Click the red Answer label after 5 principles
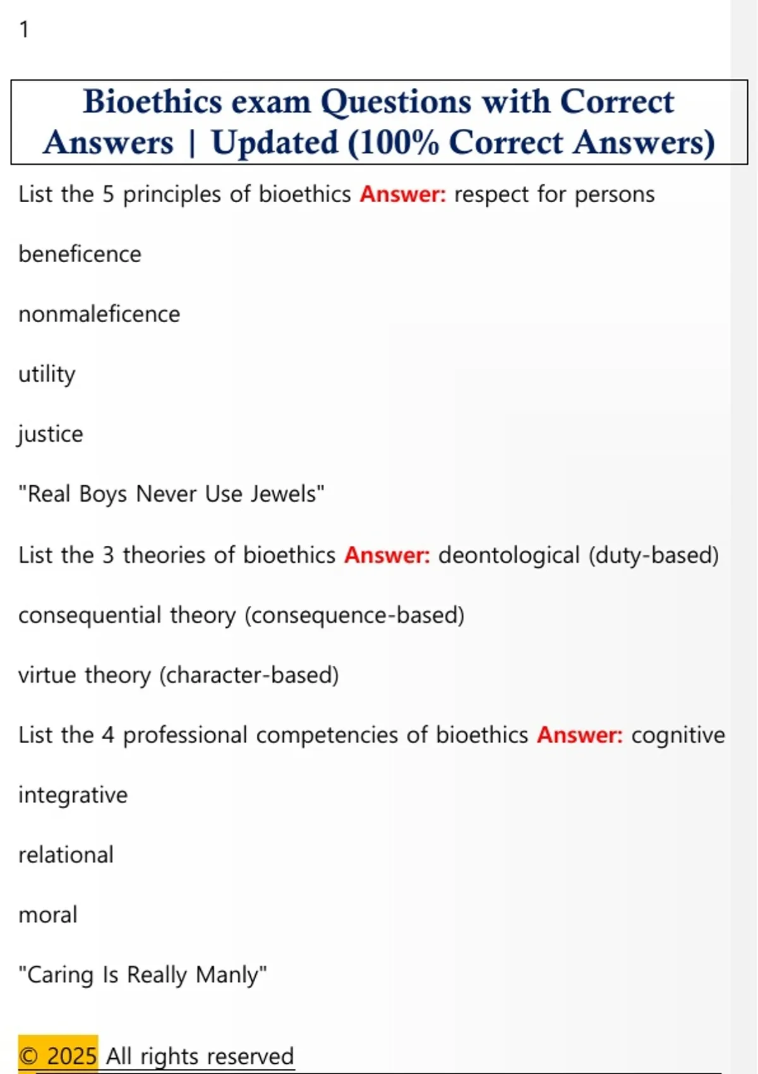 click(x=402, y=195)
